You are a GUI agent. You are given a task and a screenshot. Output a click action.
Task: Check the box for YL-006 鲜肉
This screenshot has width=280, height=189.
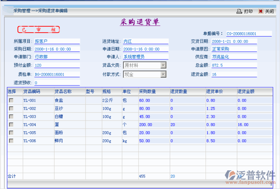click(x=11, y=141)
